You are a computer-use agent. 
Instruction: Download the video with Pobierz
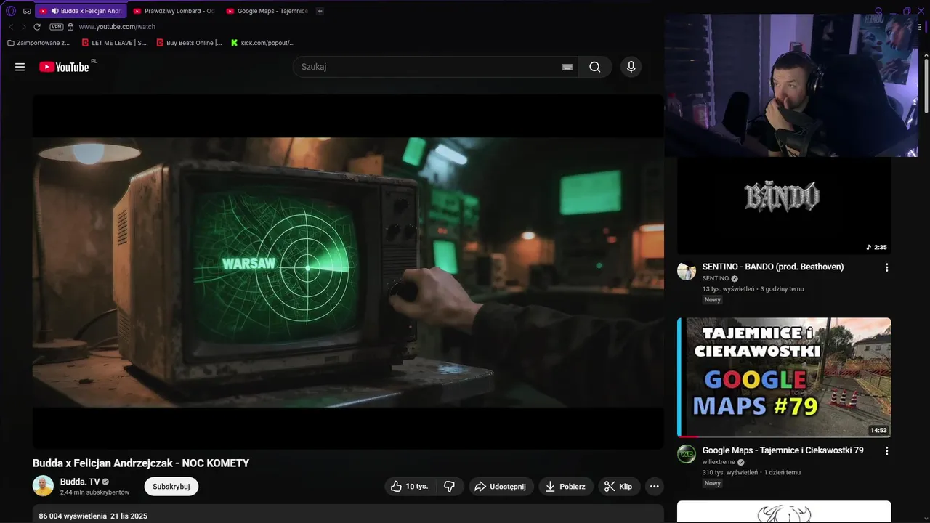566,487
